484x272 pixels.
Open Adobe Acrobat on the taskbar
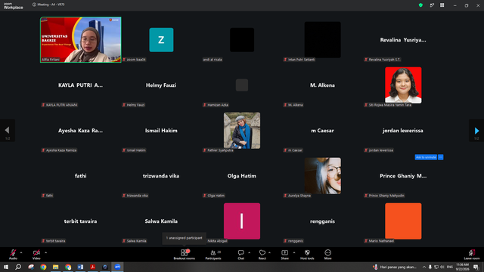pyautogui.click(x=92, y=267)
